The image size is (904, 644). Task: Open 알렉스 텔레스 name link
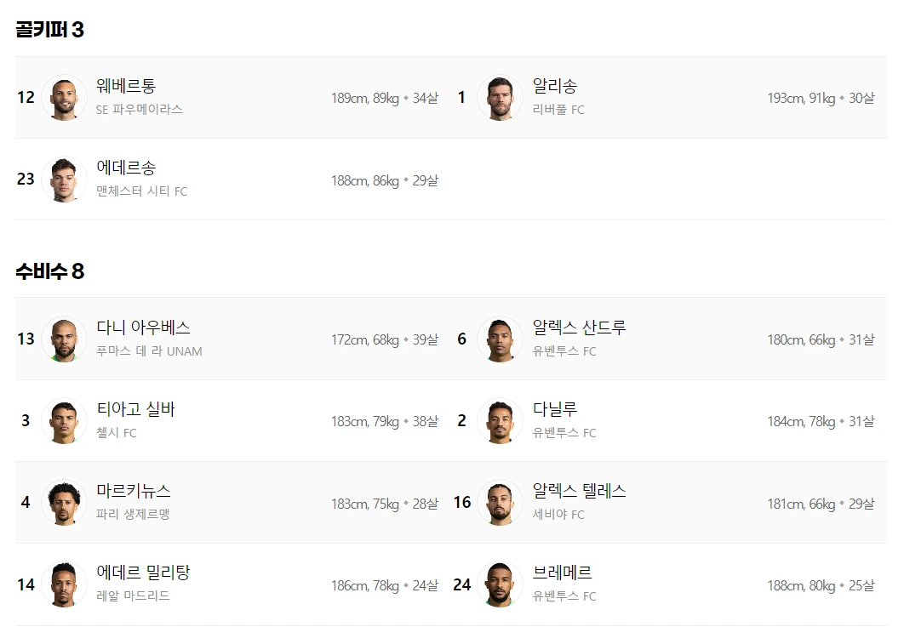click(579, 491)
